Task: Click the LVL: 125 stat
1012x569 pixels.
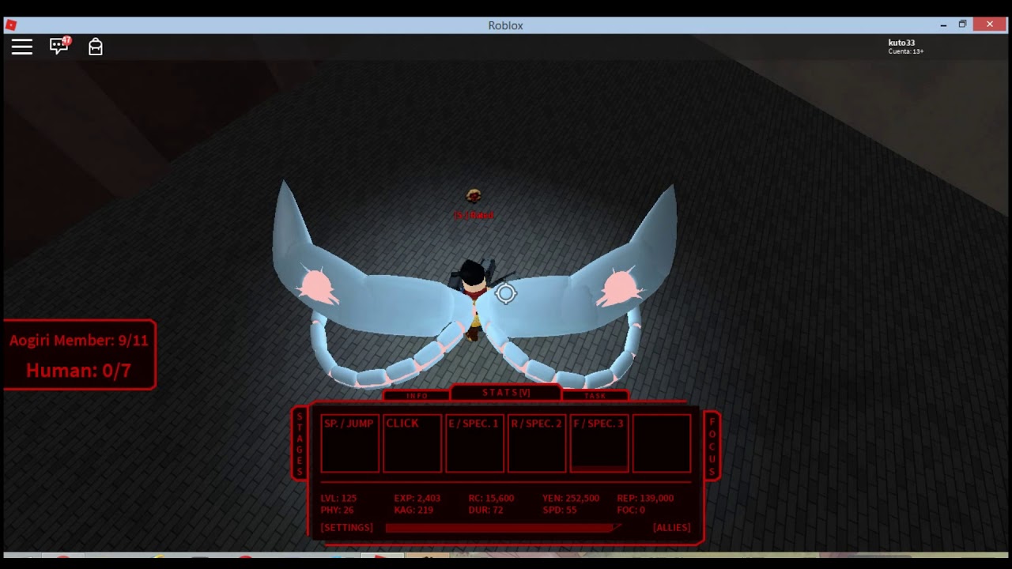Action: pyautogui.click(x=338, y=499)
